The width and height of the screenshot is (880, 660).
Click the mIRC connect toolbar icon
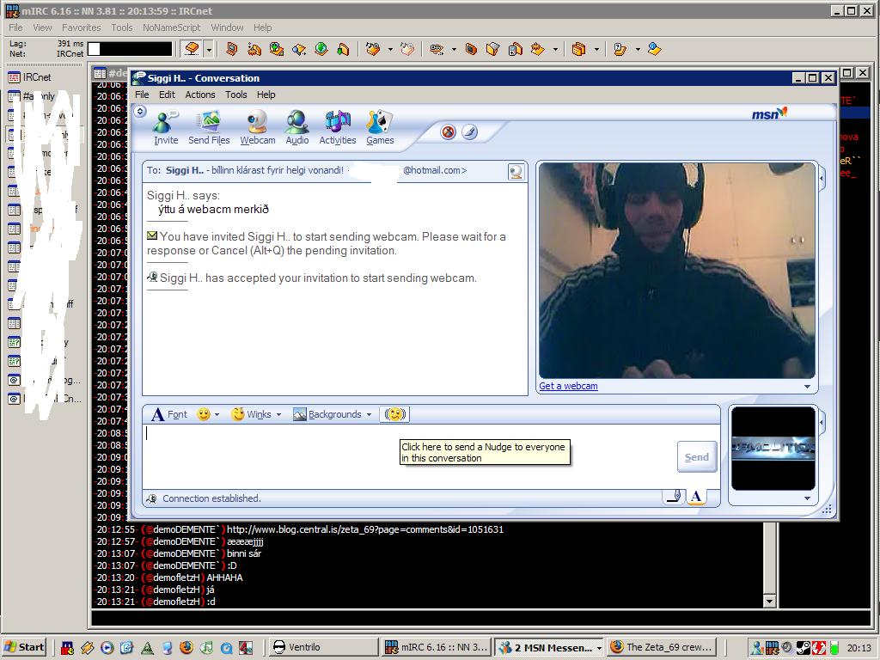(192, 49)
